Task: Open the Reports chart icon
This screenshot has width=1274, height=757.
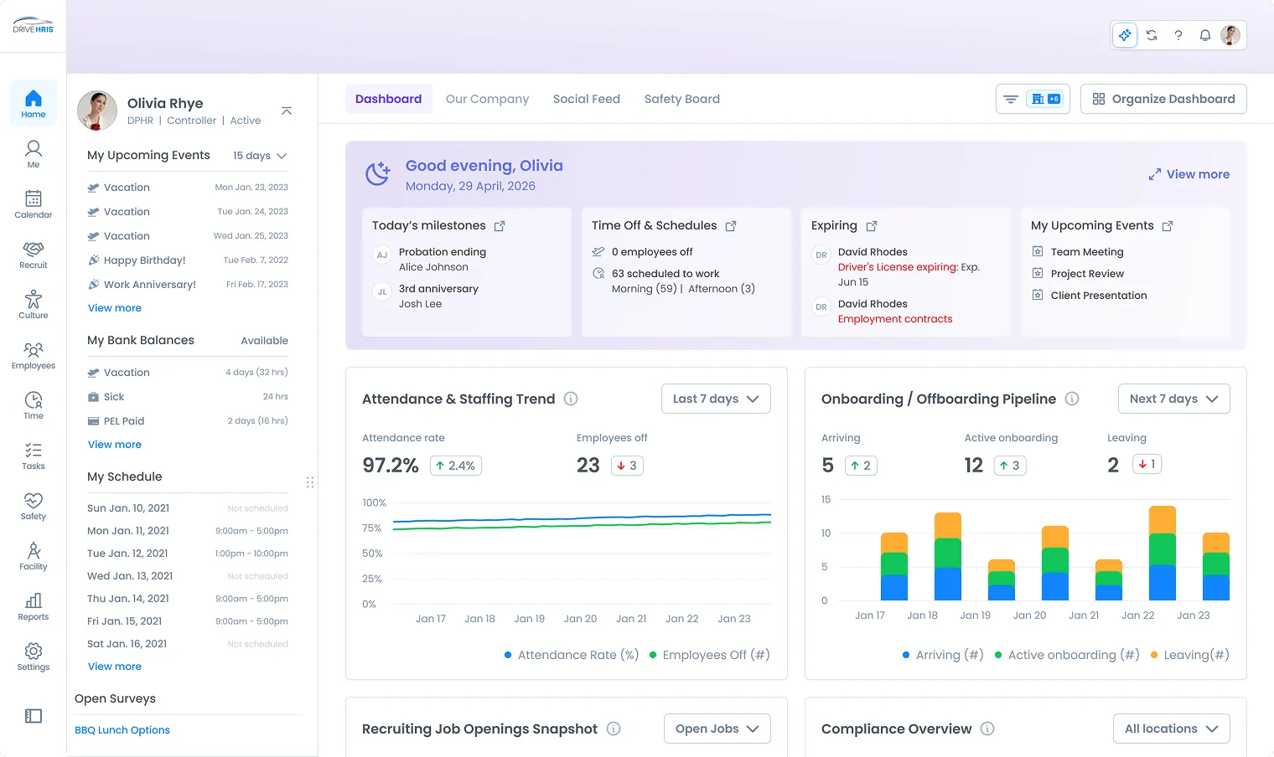Action: [34, 605]
